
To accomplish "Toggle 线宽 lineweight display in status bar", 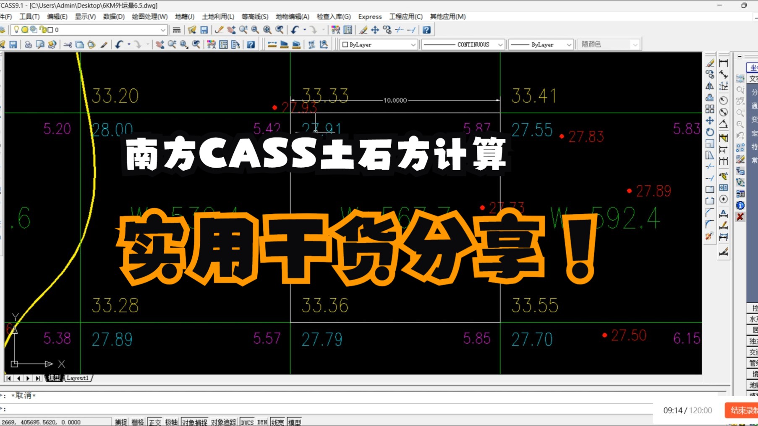I will click(x=277, y=422).
